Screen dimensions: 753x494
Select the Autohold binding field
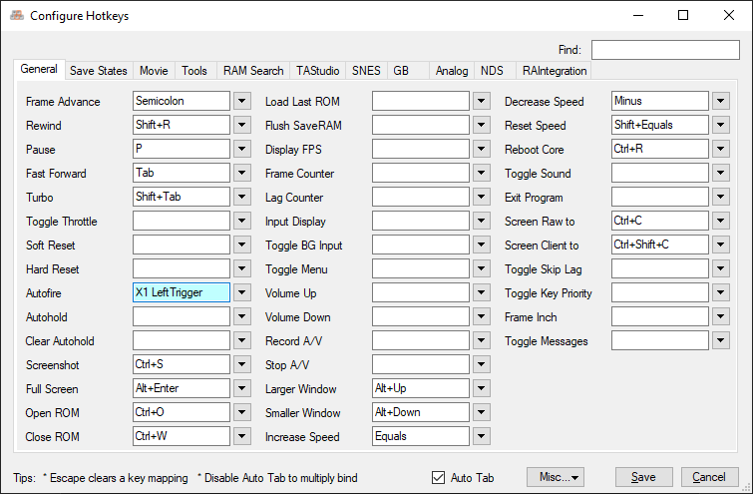pyautogui.click(x=182, y=316)
